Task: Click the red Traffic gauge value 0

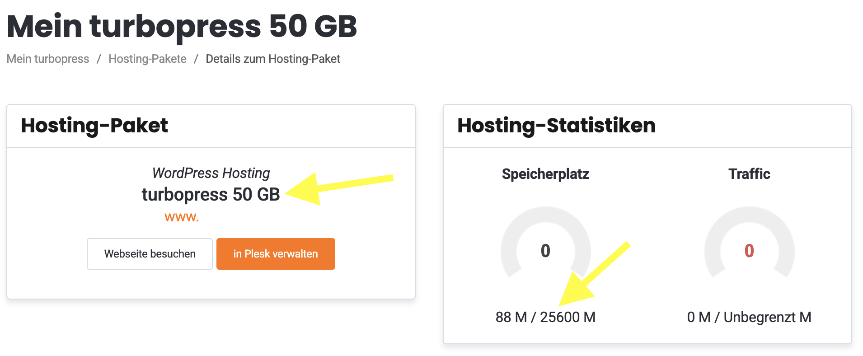Action: 749,251
